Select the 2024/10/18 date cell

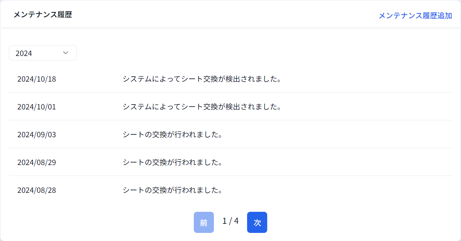(37, 79)
